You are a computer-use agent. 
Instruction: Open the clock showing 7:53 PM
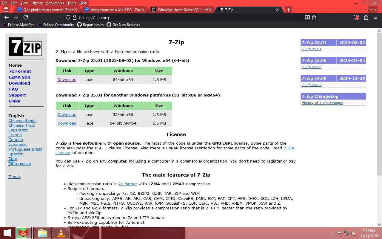coord(369,233)
